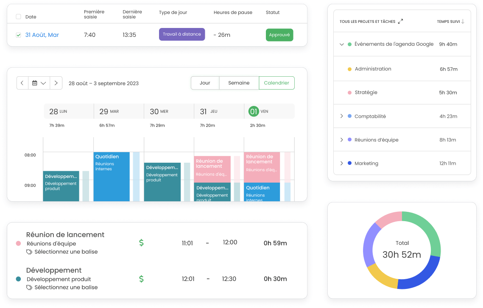
Task: Click the pink dot beside Stratégie
Action: point(349,93)
